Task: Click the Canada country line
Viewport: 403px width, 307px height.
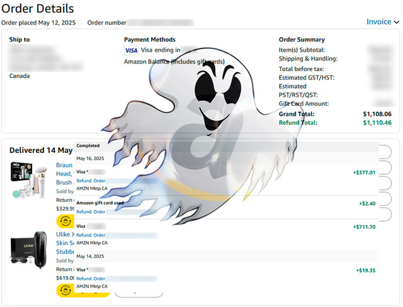Action: tap(20, 76)
